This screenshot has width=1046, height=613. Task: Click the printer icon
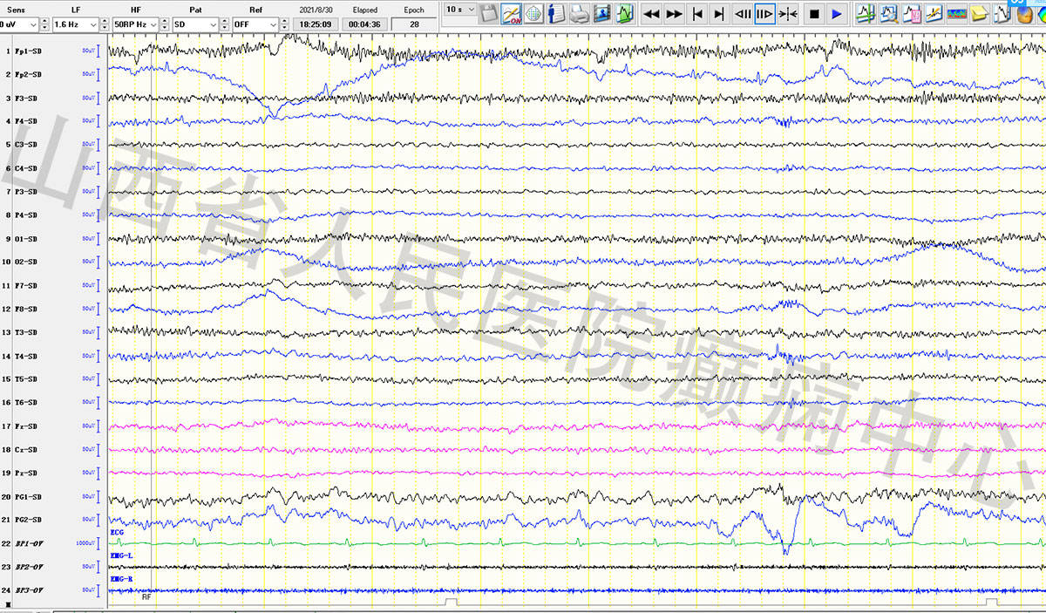[x=579, y=14]
